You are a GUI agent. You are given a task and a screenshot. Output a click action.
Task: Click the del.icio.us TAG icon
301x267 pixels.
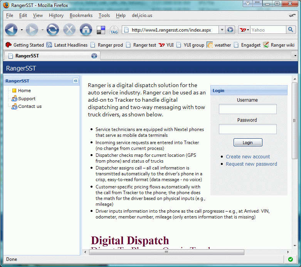click(x=114, y=30)
